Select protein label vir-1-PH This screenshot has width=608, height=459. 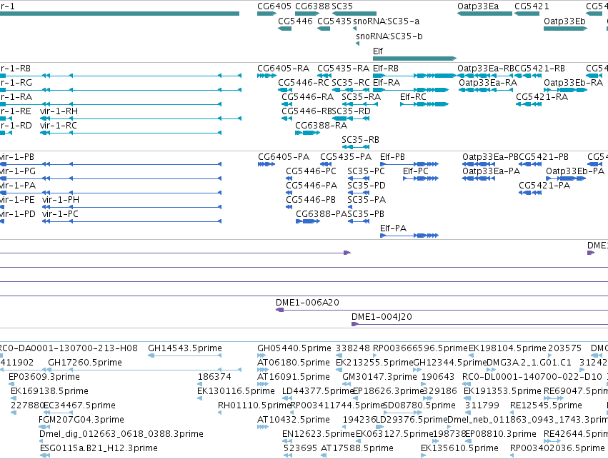tap(61, 200)
